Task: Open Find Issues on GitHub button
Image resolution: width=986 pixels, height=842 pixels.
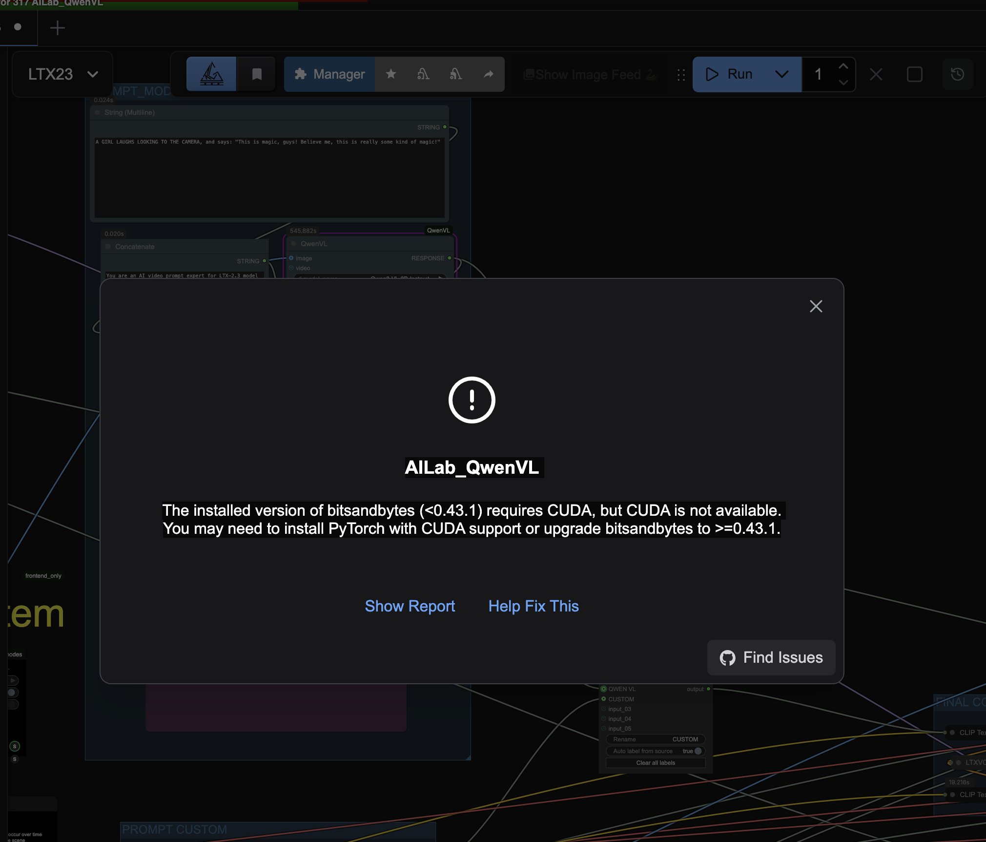Action: click(771, 657)
